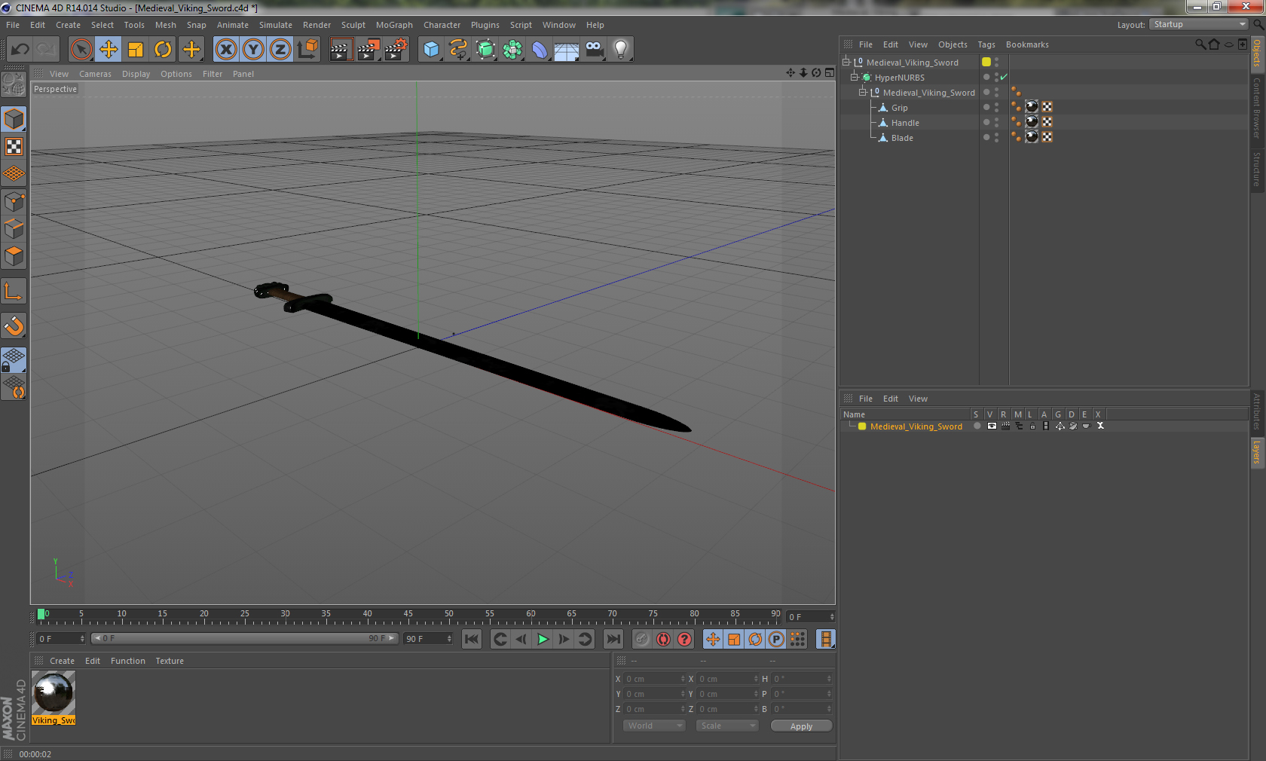Open the Scale mode dropdown

[x=727, y=726]
